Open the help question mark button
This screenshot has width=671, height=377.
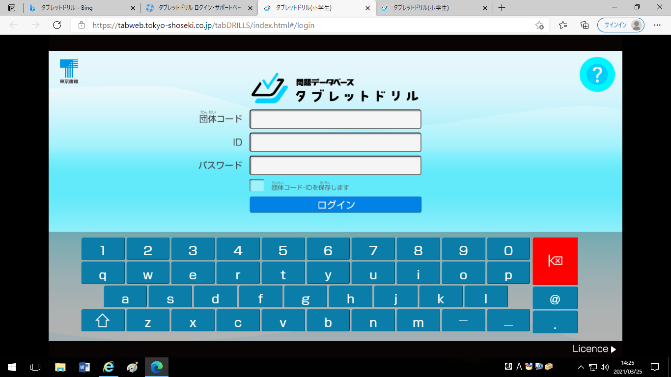coord(597,75)
